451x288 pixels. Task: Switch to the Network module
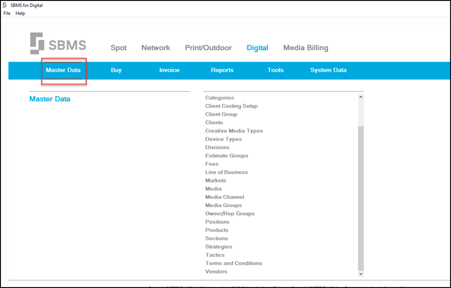(x=155, y=48)
